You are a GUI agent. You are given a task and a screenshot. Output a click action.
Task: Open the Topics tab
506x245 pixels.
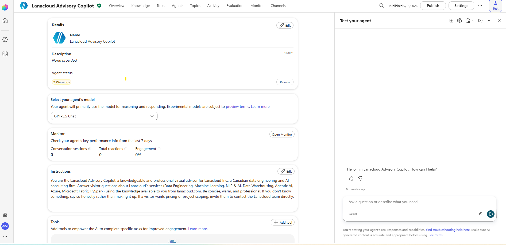coord(195,6)
